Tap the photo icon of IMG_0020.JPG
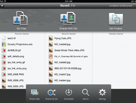Image resolution: width=136 pixels, height=103 pixels. tap(4, 86)
